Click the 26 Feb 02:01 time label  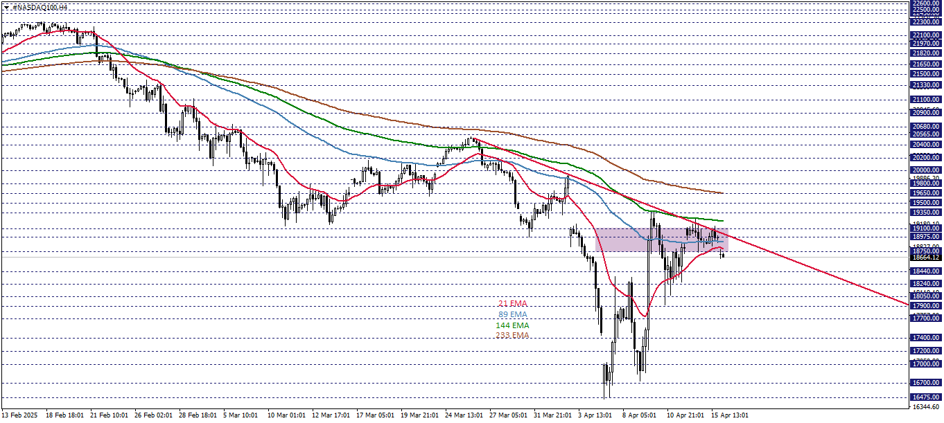pyautogui.click(x=153, y=416)
